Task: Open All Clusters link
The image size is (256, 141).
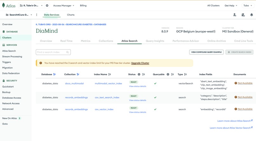Action: tap(213, 5)
